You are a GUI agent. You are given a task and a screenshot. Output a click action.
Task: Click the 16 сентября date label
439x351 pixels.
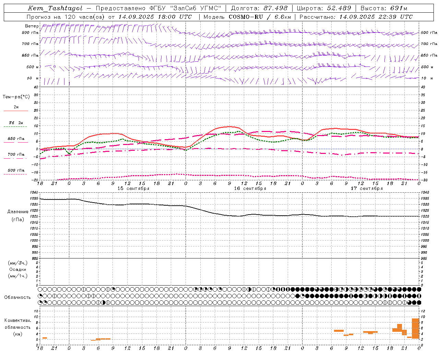pyautogui.click(x=250, y=189)
